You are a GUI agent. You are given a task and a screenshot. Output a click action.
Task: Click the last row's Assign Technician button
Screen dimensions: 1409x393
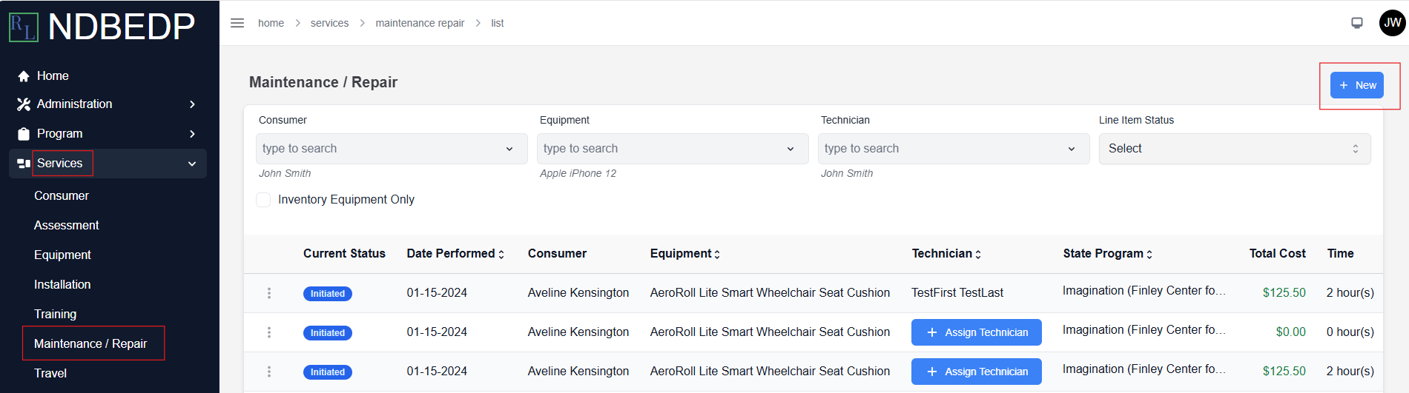pyautogui.click(x=977, y=372)
